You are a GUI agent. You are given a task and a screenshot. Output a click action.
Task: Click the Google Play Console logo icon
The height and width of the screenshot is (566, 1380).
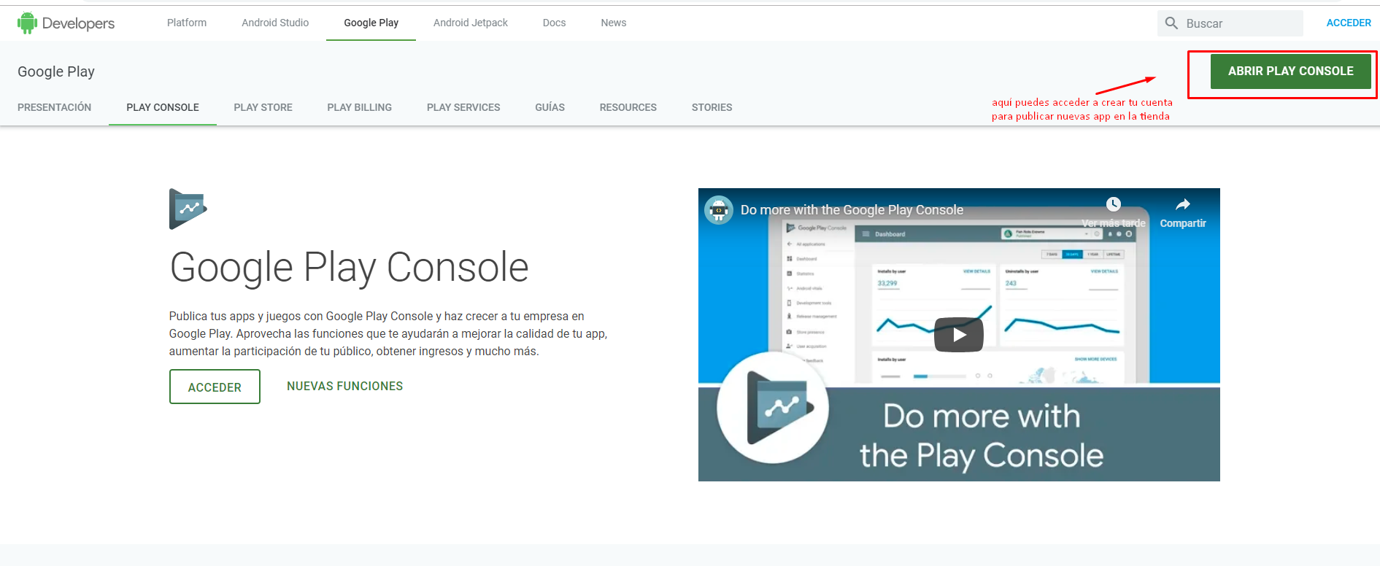(x=188, y=209)
